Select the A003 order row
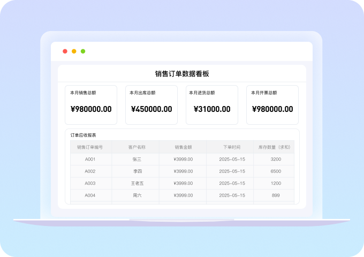 point(90,183)
